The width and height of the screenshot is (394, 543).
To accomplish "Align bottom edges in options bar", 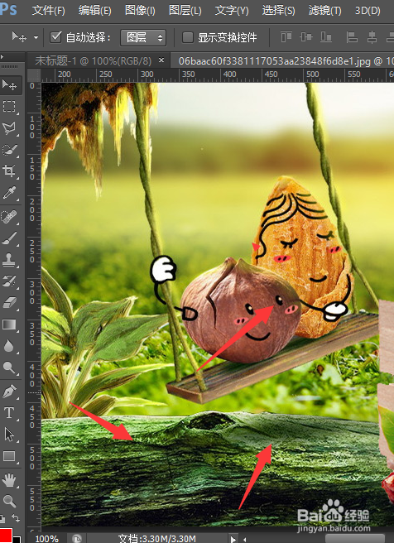I will [326, 36].
